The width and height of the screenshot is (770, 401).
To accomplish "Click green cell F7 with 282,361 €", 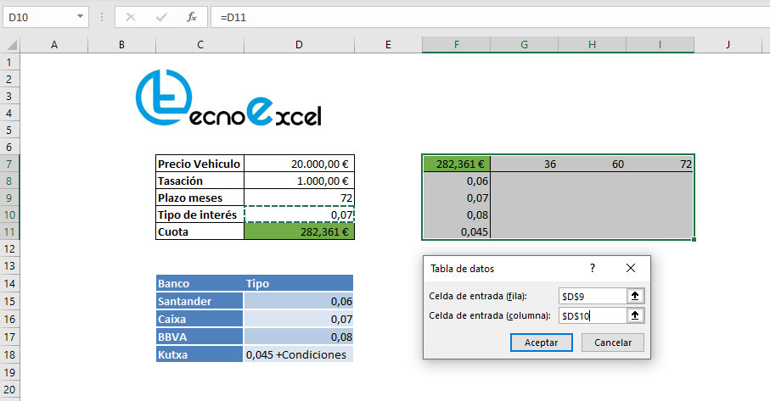I will point(456,164).
